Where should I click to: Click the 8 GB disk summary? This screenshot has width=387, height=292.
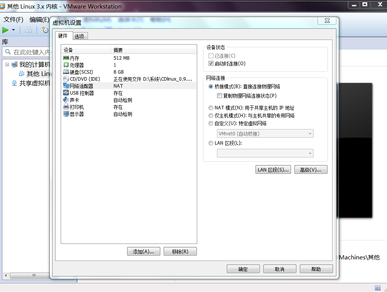[119, 72]
